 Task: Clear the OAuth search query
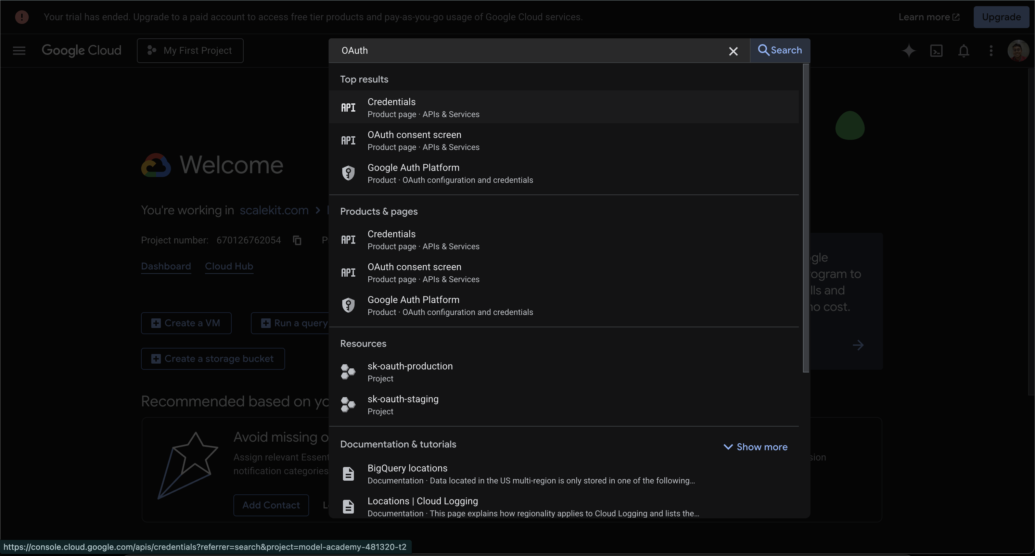pos(733,51)
